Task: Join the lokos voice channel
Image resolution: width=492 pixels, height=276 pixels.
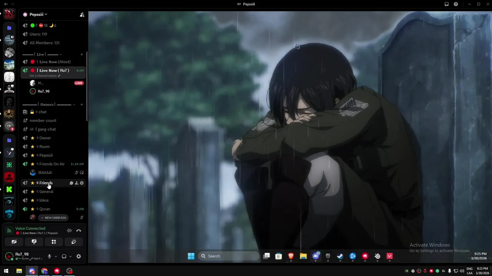Action: tap(53, 200)
